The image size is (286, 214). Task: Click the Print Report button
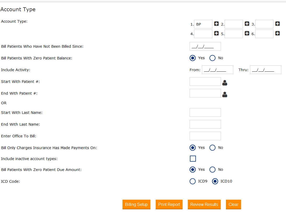pyautogui.click(x=169, y=204)
